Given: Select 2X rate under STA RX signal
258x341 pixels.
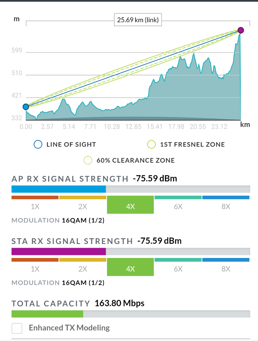Looking at the screenshot, I should click(x=83, y=269).
